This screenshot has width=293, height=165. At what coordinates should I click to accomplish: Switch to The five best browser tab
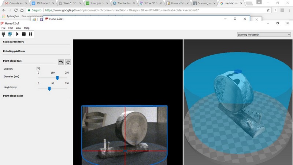[x=123, y=3]
